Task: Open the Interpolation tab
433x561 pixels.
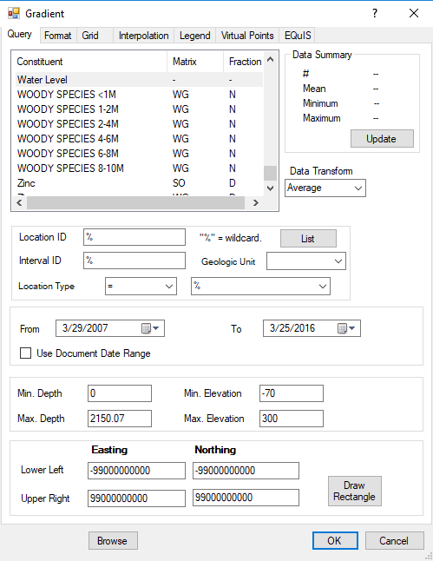Action: 144,36
